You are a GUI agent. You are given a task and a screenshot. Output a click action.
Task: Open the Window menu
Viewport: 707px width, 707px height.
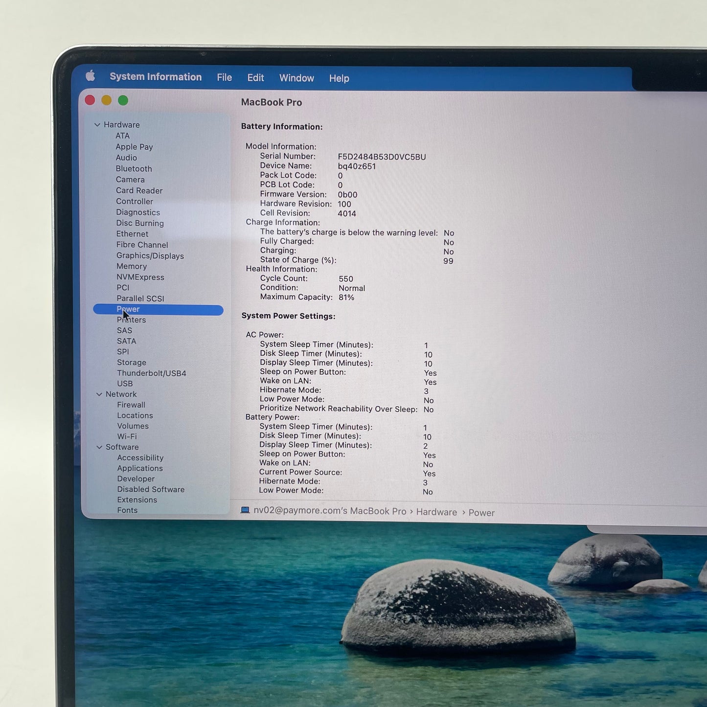[x=296, y=78]
